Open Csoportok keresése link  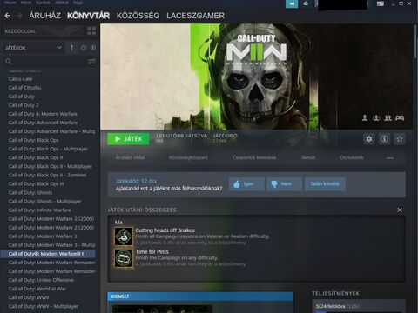[254, 157]
